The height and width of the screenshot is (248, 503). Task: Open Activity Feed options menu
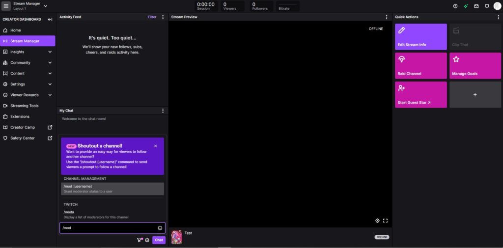point(163,17)
